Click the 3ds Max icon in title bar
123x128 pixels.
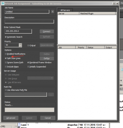click(x=3, y=4)
